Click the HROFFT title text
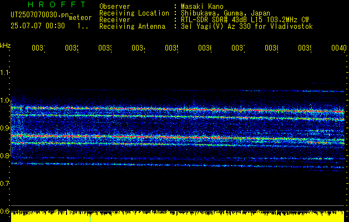The height and width of the screenshot is (222, 349). point(57,4)
